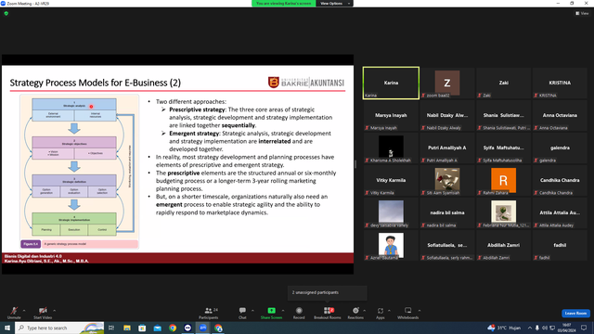
Task: Click Siti Aam Syamsiah's video thumbnail
Action: pyautogui.click(x=447, y=179)
